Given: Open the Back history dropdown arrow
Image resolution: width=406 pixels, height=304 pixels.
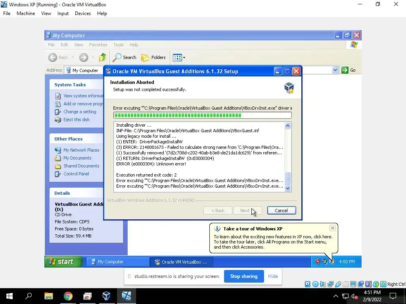Looking at the screenshot, I should [x=73, y=57].
